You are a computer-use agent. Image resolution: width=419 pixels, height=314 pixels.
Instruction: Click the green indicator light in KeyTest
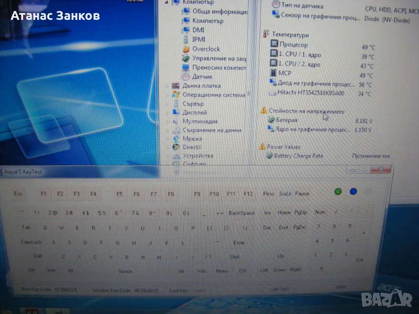click(x=338, y=192)
